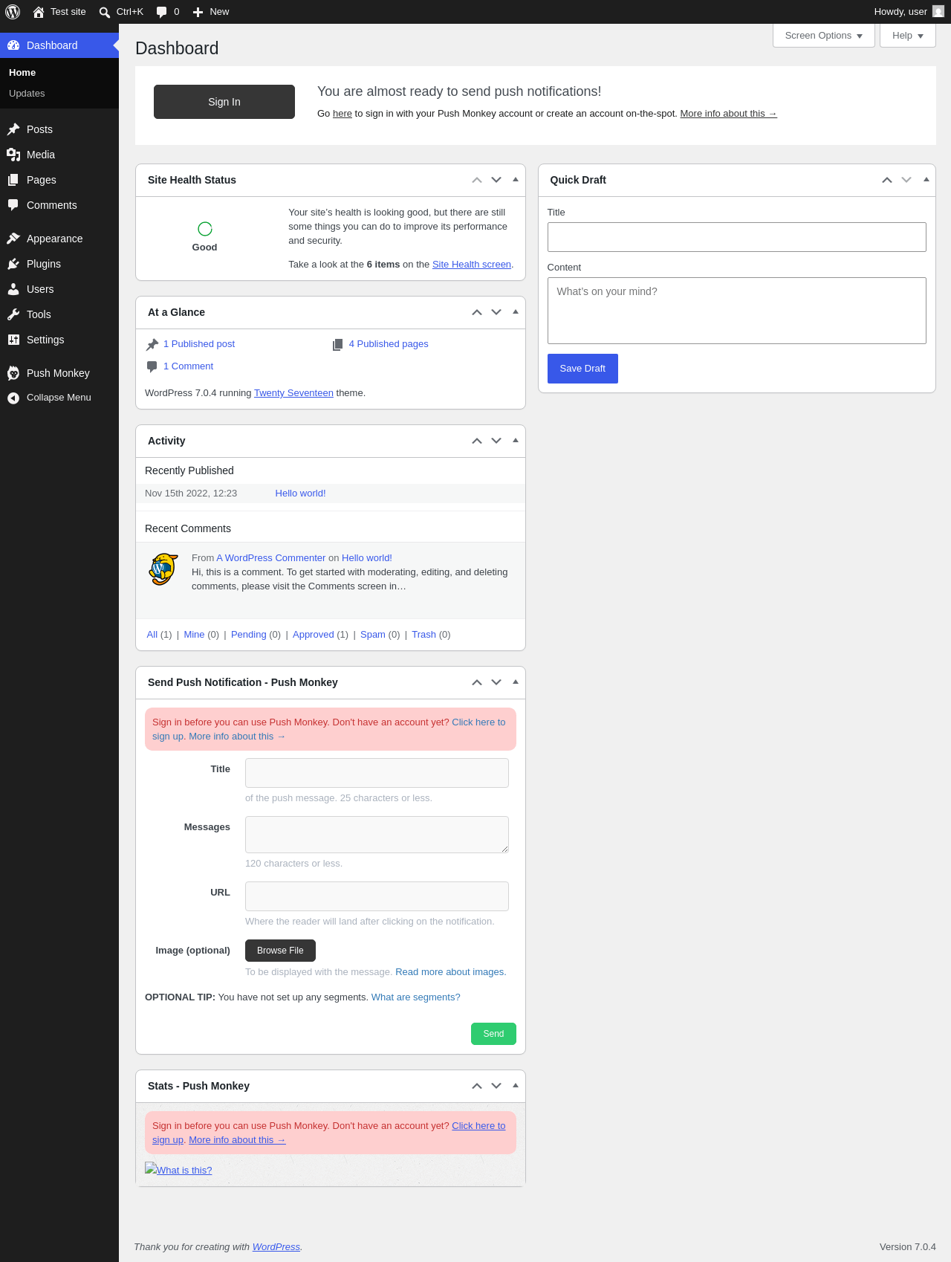Click the Posts pushpin icon in sidebar
The image size is (951, 1262).
click(13, 129)
